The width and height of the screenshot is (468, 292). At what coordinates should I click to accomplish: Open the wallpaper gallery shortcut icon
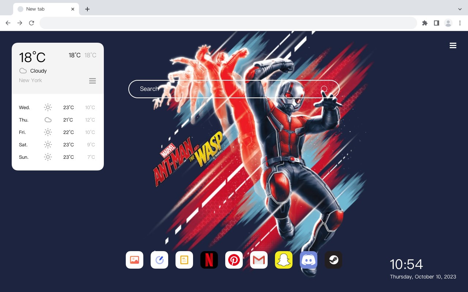pos(135,260)
